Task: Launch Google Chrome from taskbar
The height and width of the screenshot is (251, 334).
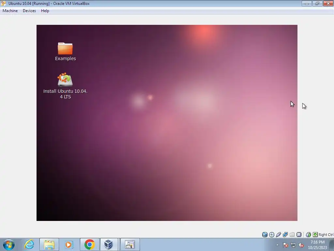Action: coord(89,244)
